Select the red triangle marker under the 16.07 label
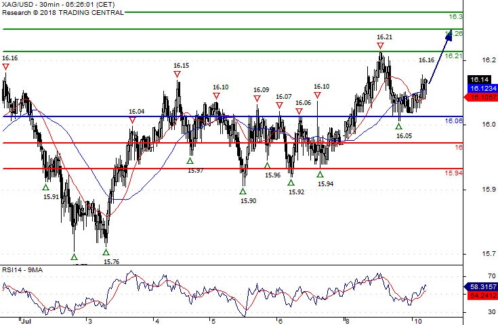The height and width of the screenshot is (325, 498). click(x=279, y=106)
